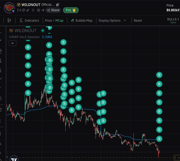
Task: Expand the Display Options dropdown
Action: (112, 20)
